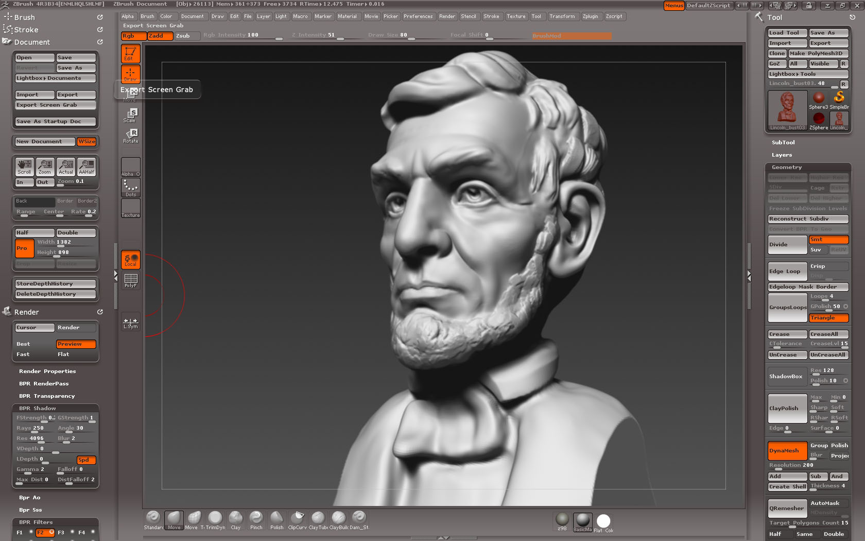This screenshot has width=865, height=541.
Task: Open the Preferences menu
Action: pyautogui.click(x=419, y=16)
